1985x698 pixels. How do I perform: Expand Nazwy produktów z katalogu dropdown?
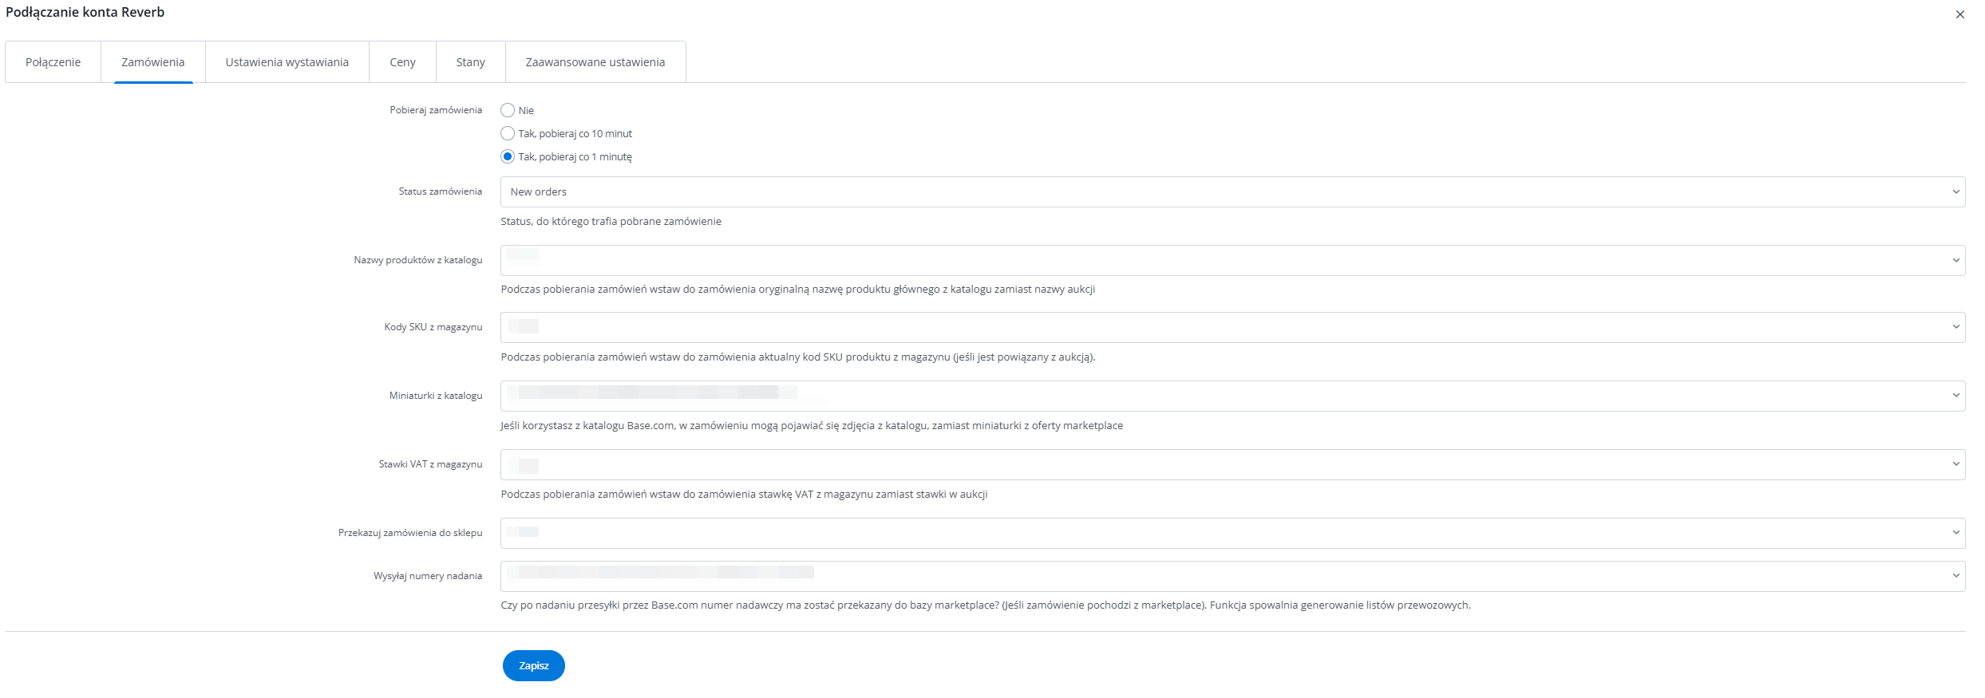1232,261
